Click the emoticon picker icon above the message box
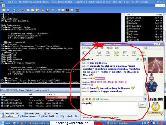The height and width of the screenshot is (125, 166). pyautogui.click(x=83, y=99)
